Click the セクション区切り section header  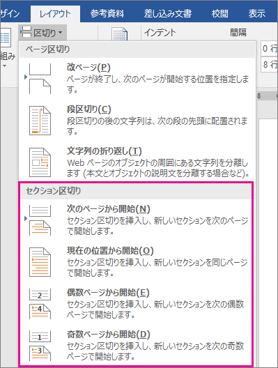(x=136, y=191)
